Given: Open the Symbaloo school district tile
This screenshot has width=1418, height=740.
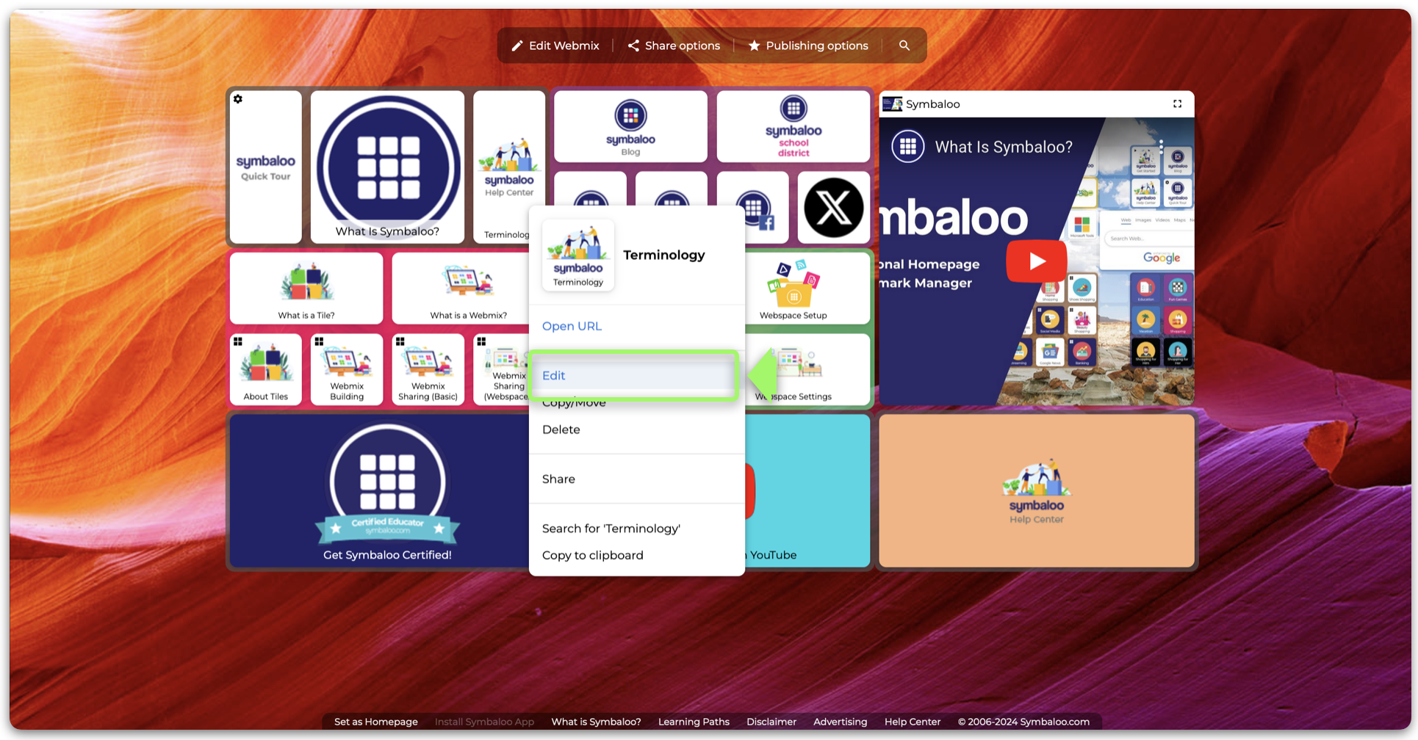Looking at the screenshot, I should tap(793, 126).
